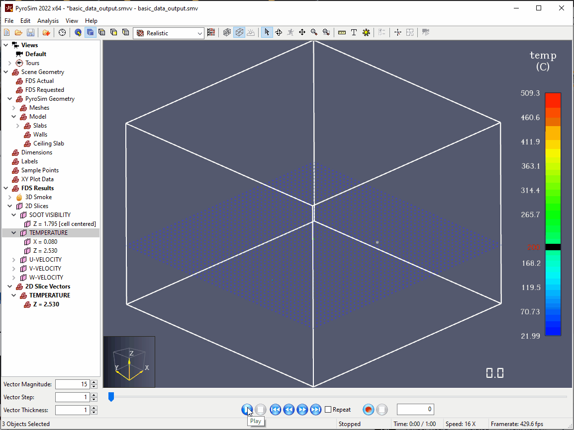Click the highlighted blue cube view icon
The image size is (574, 430).
[x=90, y=32]
